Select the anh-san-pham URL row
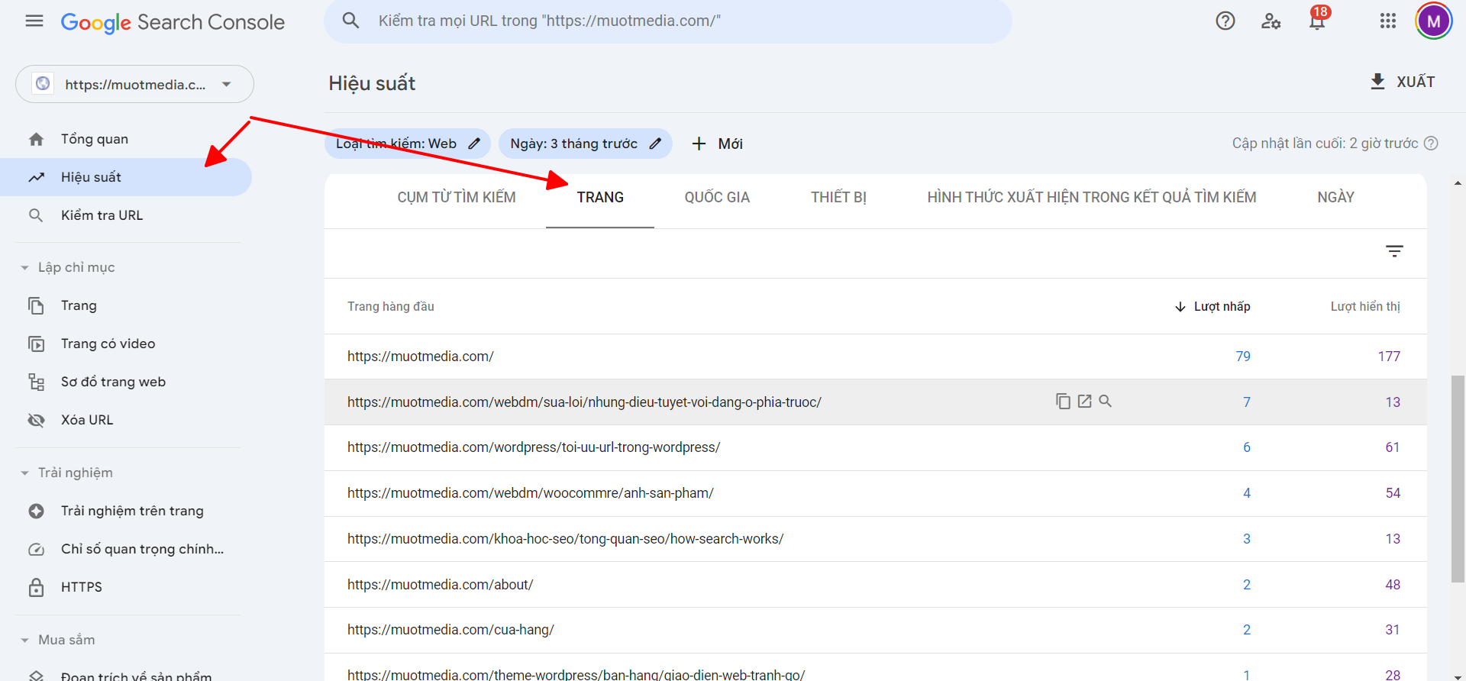The image size is (1466, 681). click(x=876, y=493)
